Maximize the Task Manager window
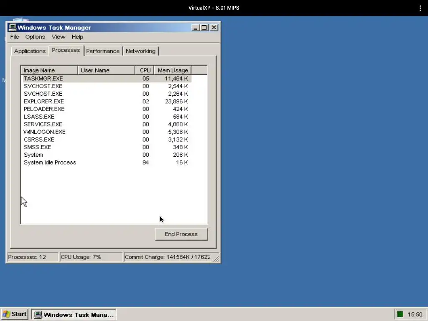 (204, 28)
